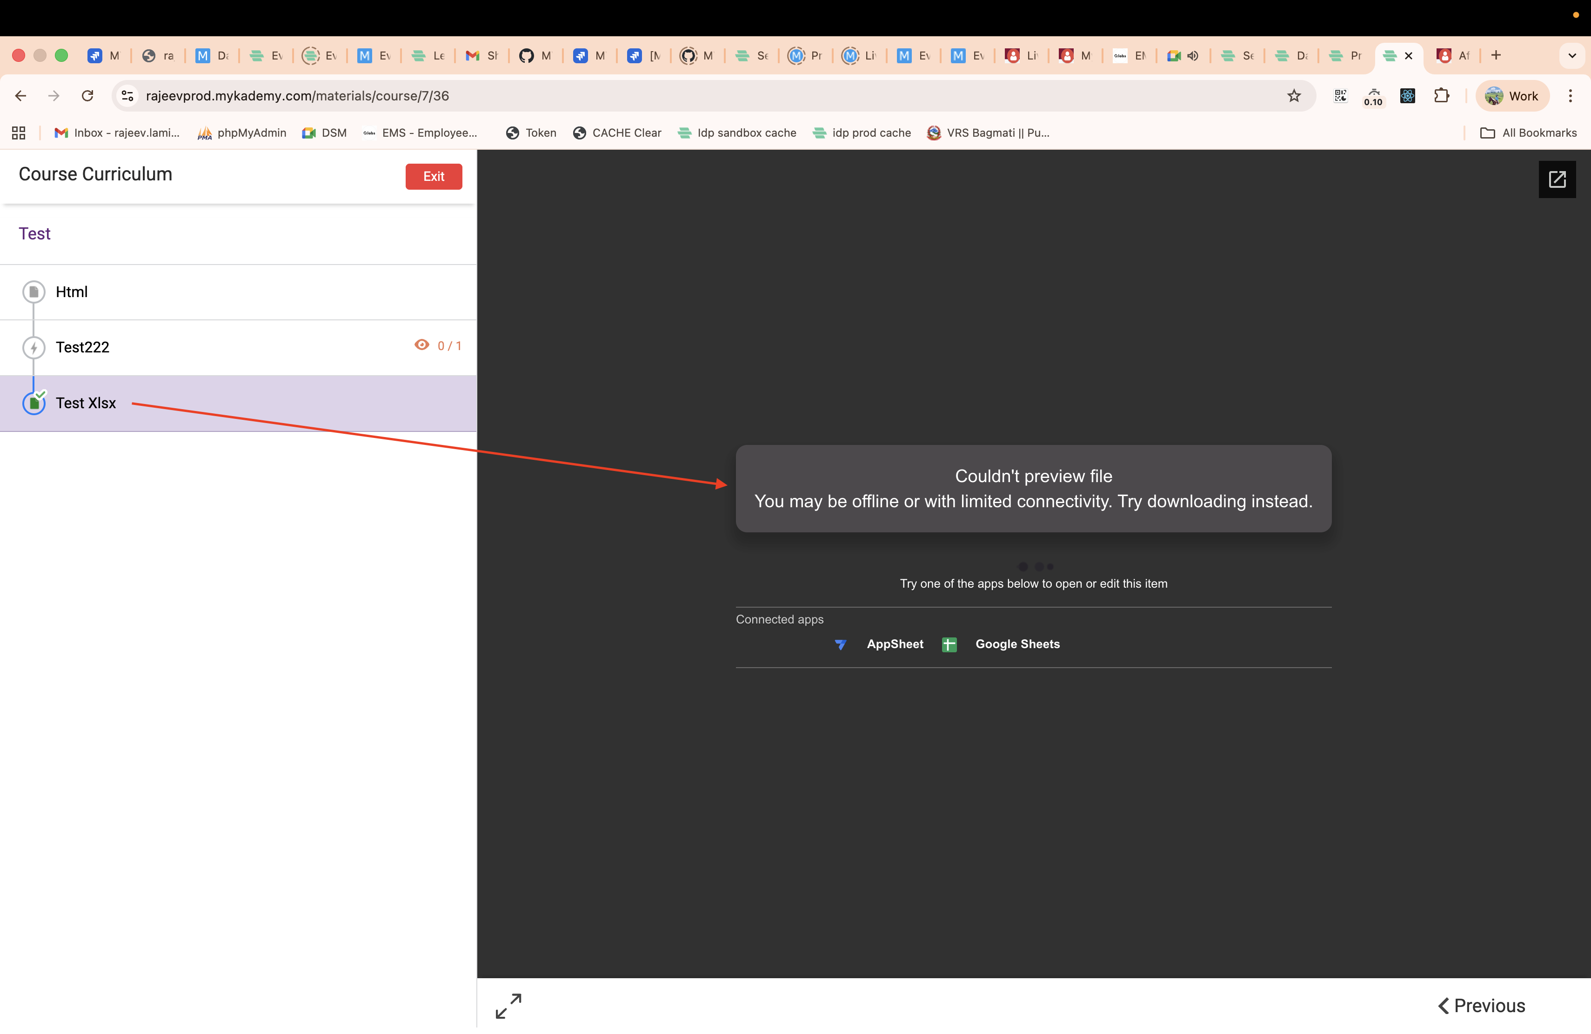
Task: Toggle the eye views icon on Test222
Action: pyautogui.click(x=422, y=345)
